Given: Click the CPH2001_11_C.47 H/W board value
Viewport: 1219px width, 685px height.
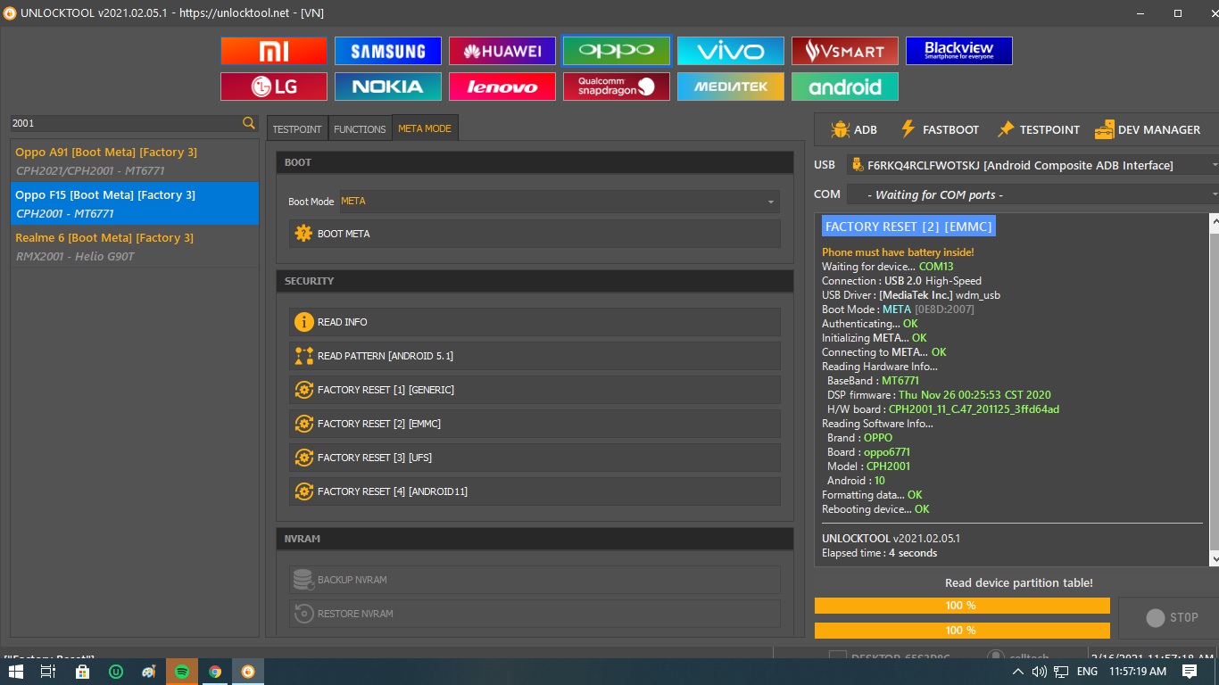Looking at the screenshot, I should (x=974, y=409).
